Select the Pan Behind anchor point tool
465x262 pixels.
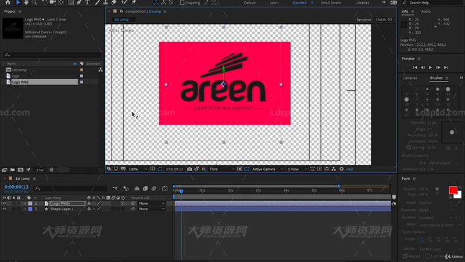tap(61, 2)
